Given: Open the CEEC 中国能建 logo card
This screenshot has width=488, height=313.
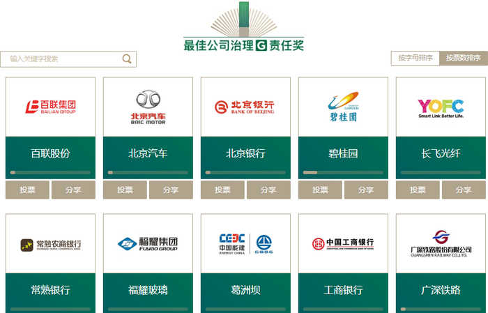Looking at the screenshot, I should [246, 244].
